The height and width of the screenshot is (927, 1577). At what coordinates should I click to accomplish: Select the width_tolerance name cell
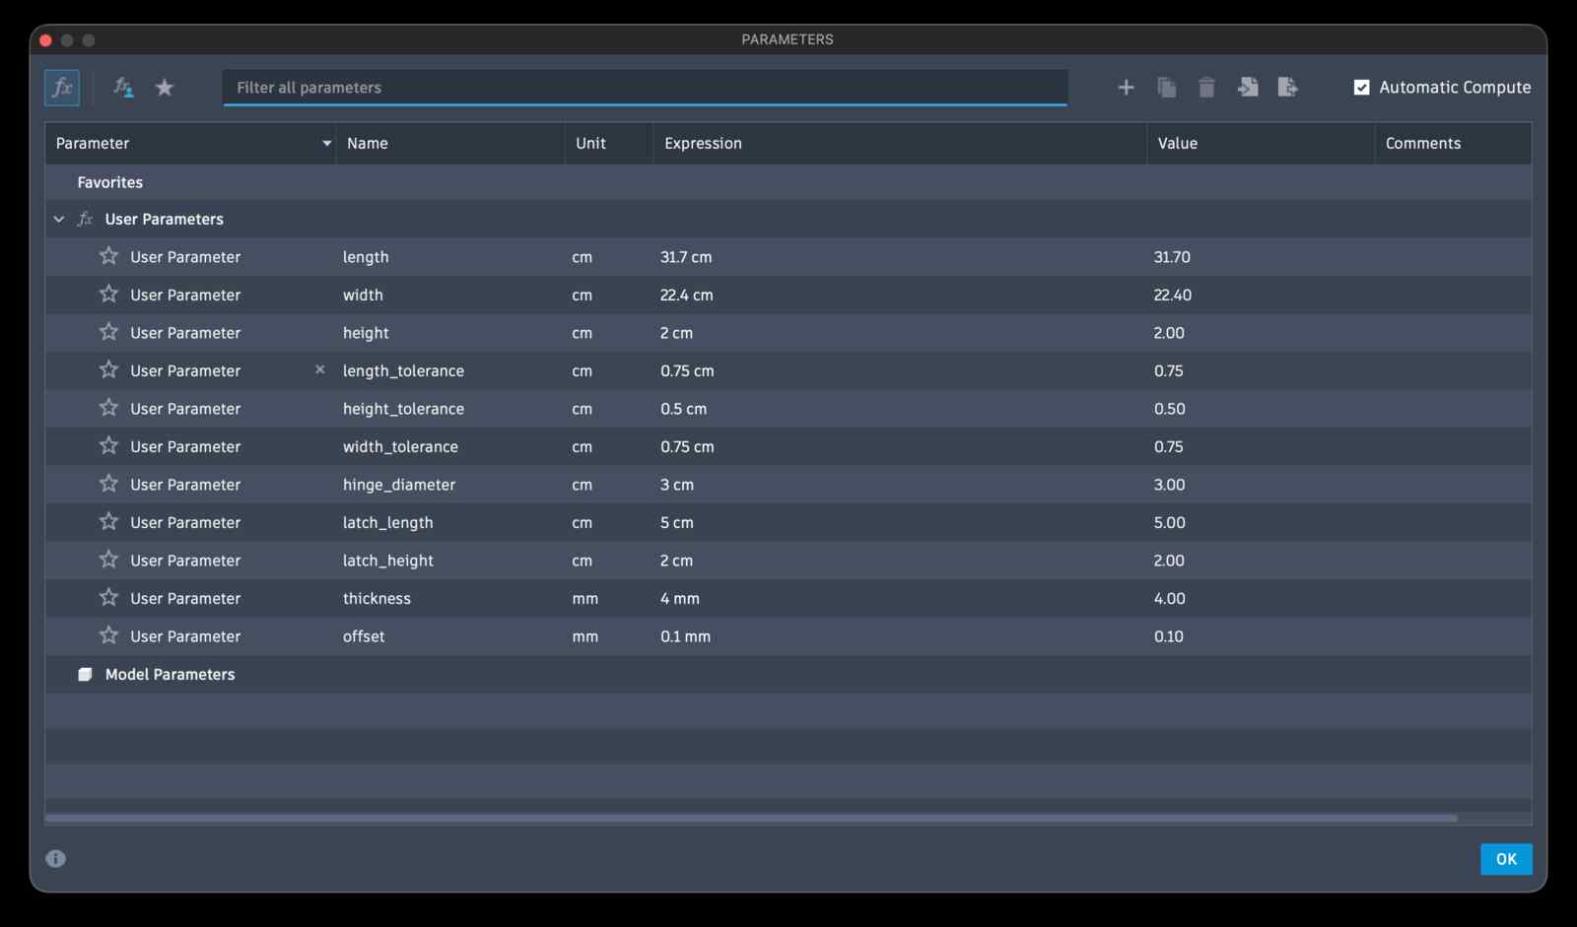pyautogui.click(x=400, y=447)
